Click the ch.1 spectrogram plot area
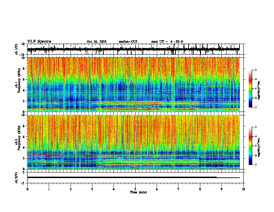Image resolution: width=274 pixels, height=212 pixels. coord(134,85)
